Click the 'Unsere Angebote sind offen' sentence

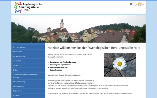[71, 82]
